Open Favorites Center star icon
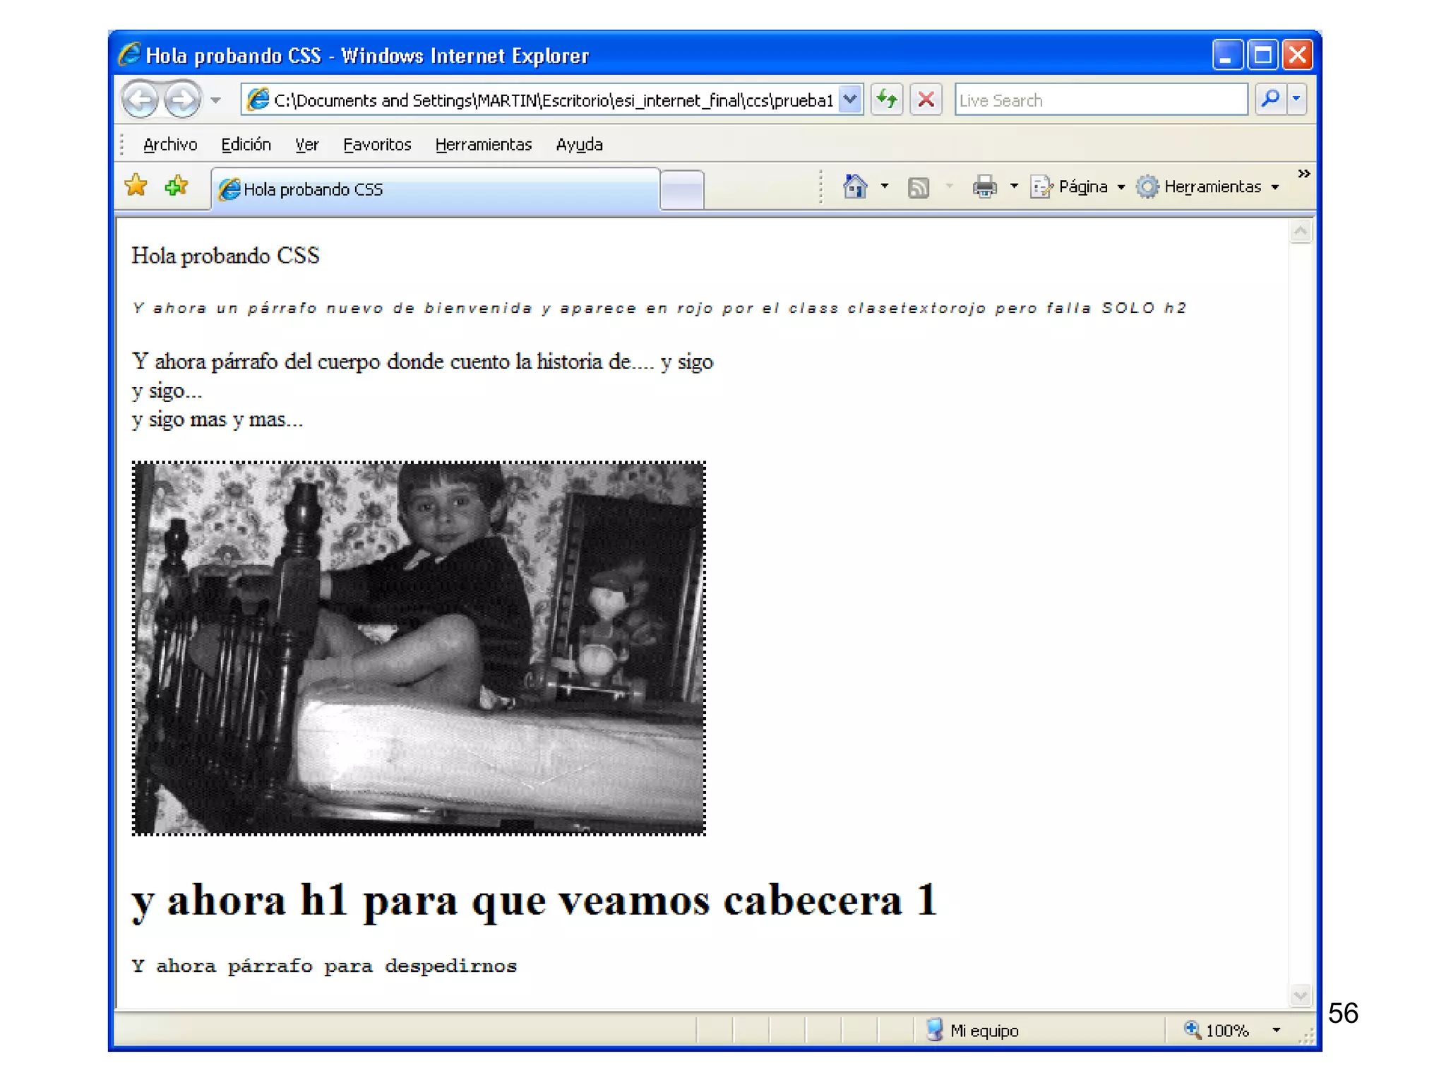The height and width of the screenshot is (1085, 1446). point(136,186)
